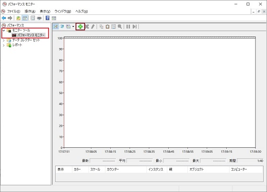Expand the データ コレクター セット node

pyautogui.click(x=3, y=40)
